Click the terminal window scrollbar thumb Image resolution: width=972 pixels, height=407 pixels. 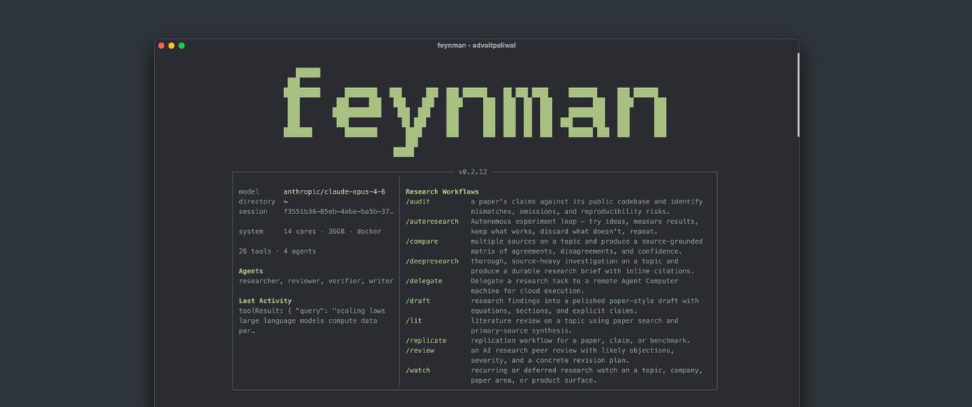click(798, 95)
